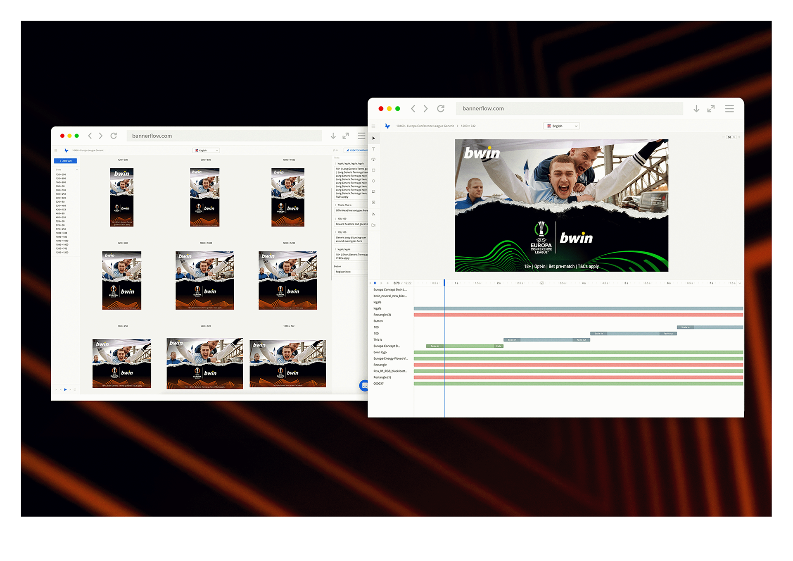Click the Bannerflow bird logo in overview window

(66, 150)
